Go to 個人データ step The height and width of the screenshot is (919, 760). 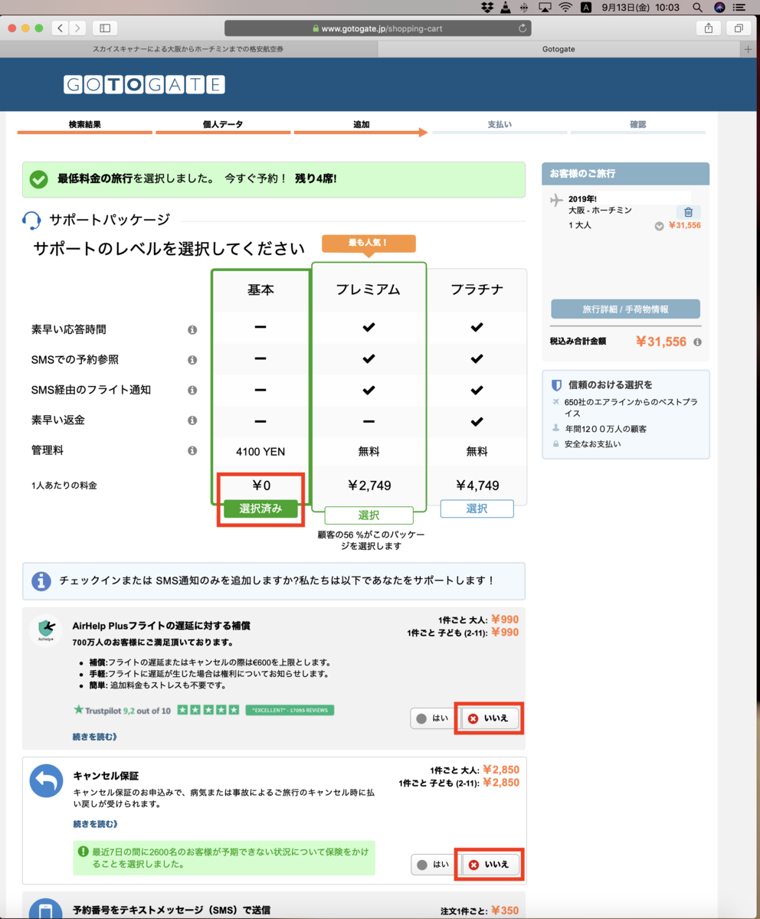coord(223,125)
